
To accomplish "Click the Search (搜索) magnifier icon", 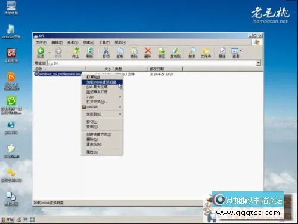I will (x=192, y=51).
